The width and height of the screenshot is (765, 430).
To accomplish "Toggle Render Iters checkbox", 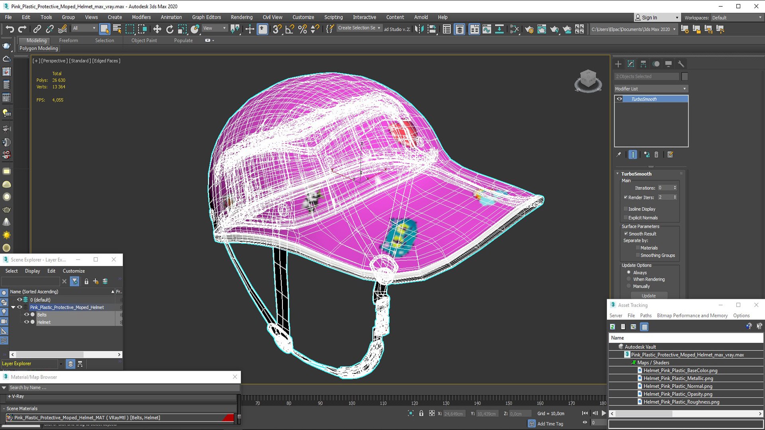I will point(626,197).
